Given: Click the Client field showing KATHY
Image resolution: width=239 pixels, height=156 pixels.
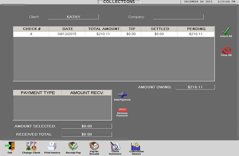Looking at the screenshot, I should [74, 17].
